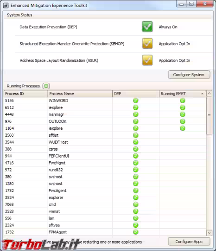Refresh the running processes list
The width and height of the screenshot is (216, 251).
[x=46, y=86]
